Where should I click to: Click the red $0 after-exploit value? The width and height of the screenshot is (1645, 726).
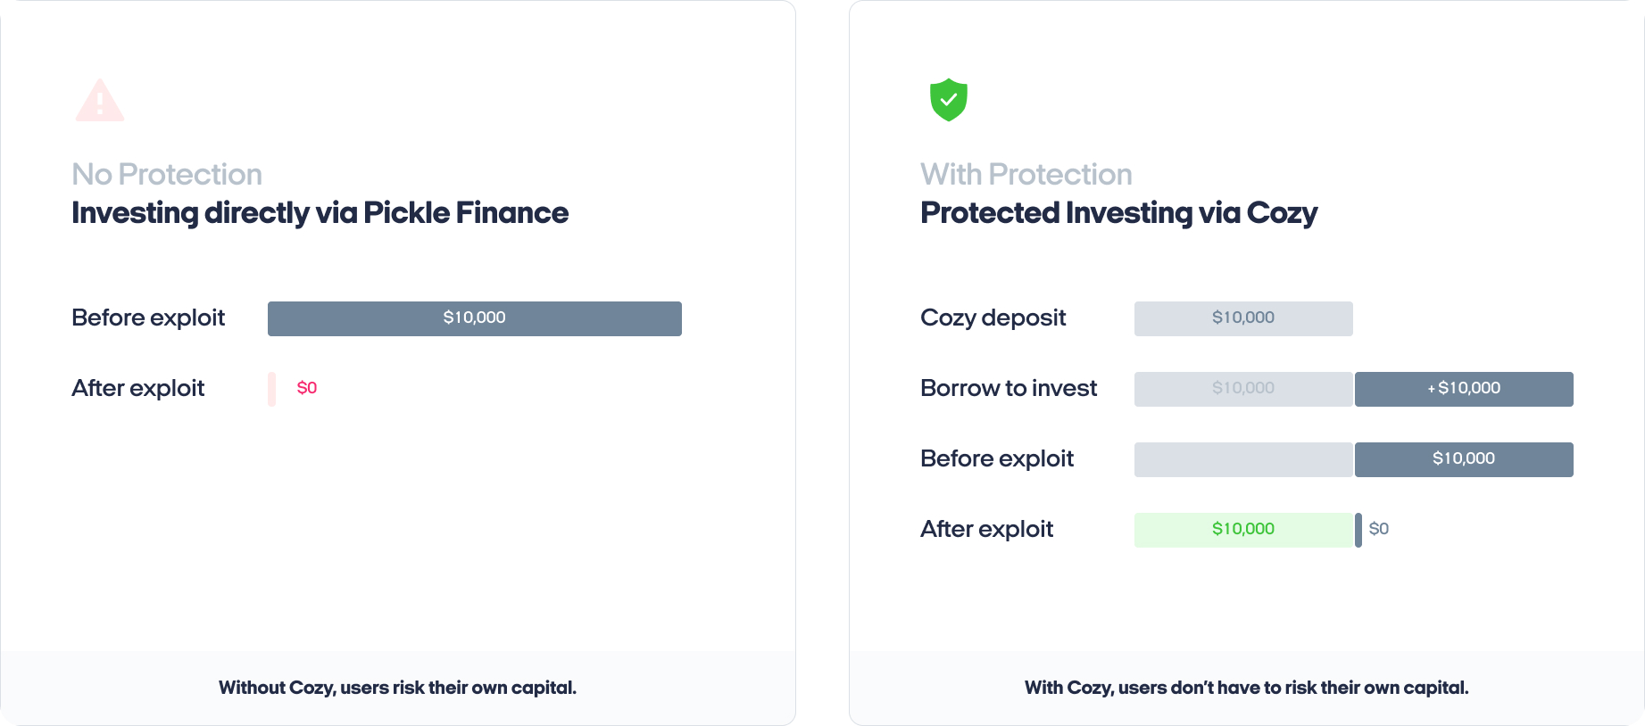pyautogui.click(x=307, y=388)
